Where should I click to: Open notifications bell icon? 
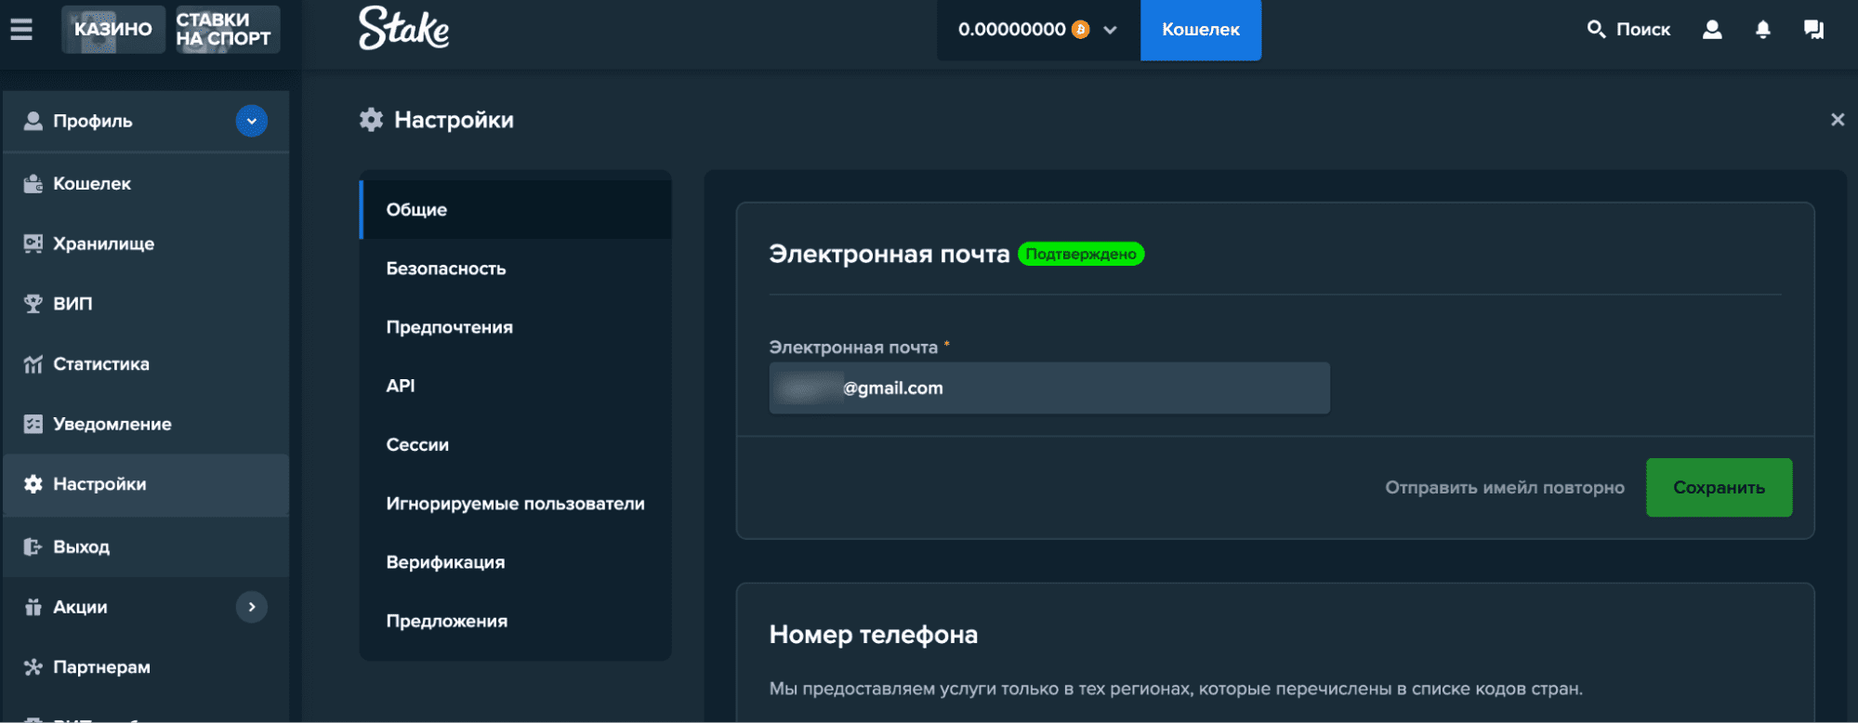point(1763,30)
